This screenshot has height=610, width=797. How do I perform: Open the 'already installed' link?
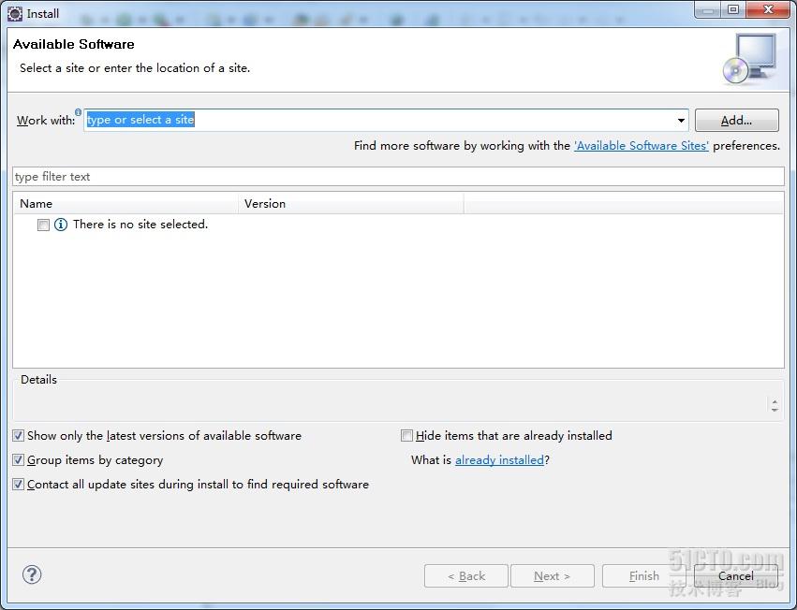[x=499, y=460]
